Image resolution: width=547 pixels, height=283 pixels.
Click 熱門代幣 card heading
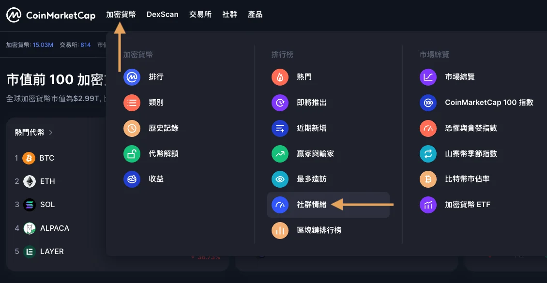30,133
